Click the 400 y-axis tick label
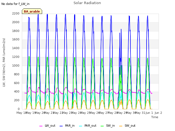Viewport: 175px width, 131px height. point(17,92)
